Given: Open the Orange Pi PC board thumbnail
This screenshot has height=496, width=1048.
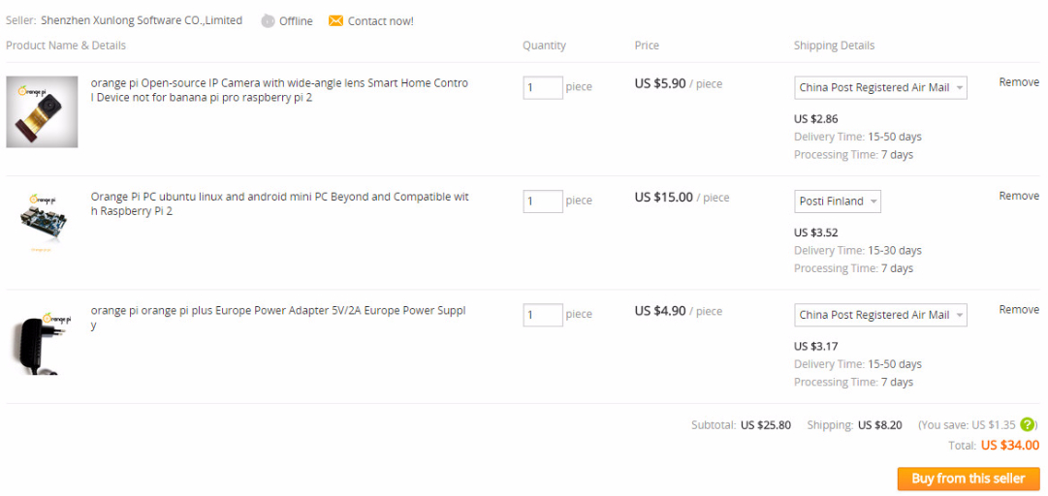Looking at the screenshot, I should [42, 221].
